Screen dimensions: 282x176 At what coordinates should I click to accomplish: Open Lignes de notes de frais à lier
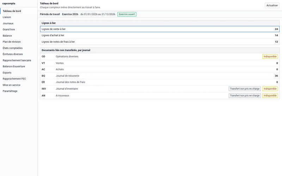(x=160, y=42)
